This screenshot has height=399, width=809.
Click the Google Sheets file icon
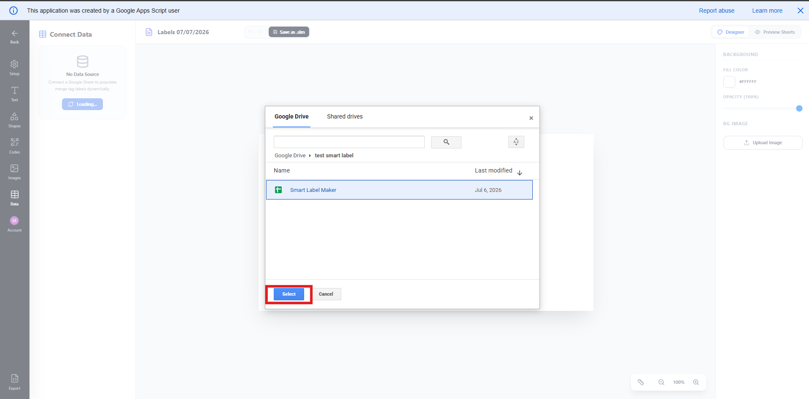click(x=278, y=190)
